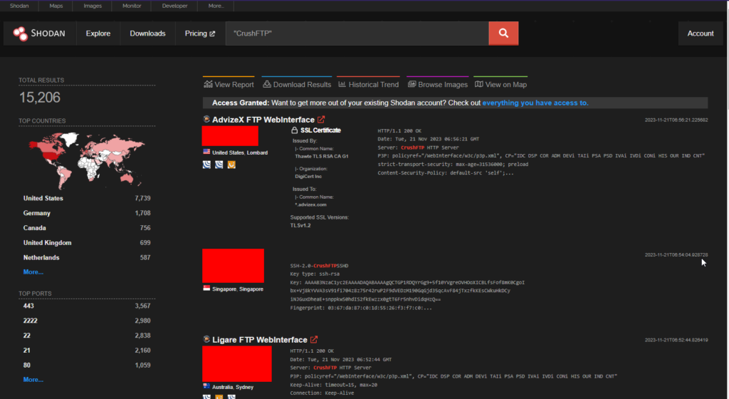The height and width of the screenshot is (399, 729).
Task: Open the Explore menu item
Action: (98, 33)
